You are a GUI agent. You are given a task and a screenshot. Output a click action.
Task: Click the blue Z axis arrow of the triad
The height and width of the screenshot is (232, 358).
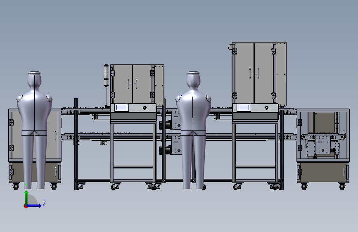click(x=34, y=206)
